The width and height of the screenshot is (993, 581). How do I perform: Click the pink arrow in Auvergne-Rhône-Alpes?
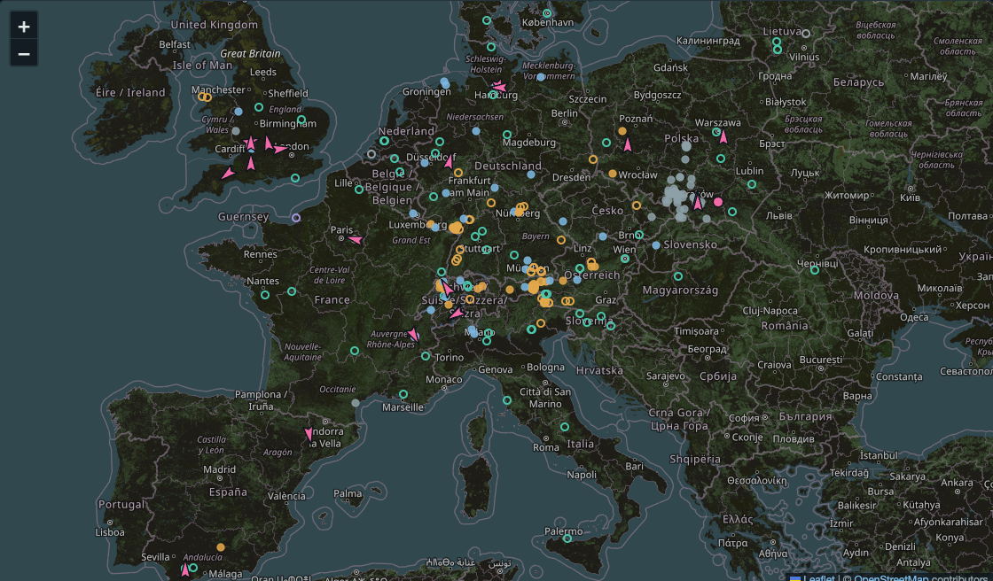(413, 334)
